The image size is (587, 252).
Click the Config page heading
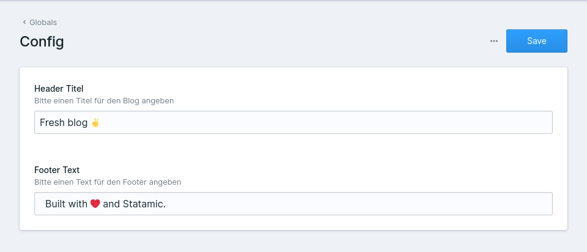tap(42, 42)
